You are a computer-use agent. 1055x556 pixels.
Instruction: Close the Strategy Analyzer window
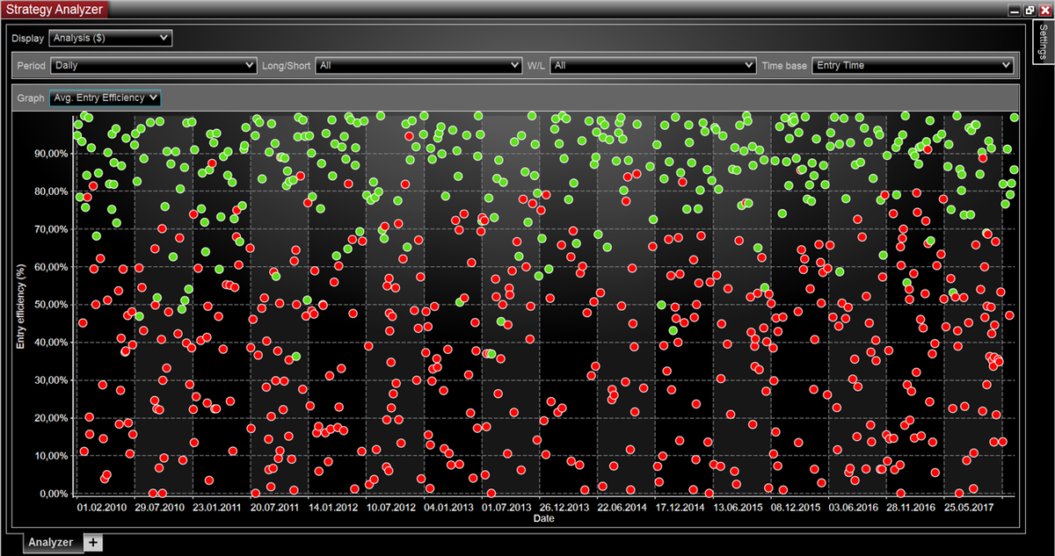tap(1044, 10)
